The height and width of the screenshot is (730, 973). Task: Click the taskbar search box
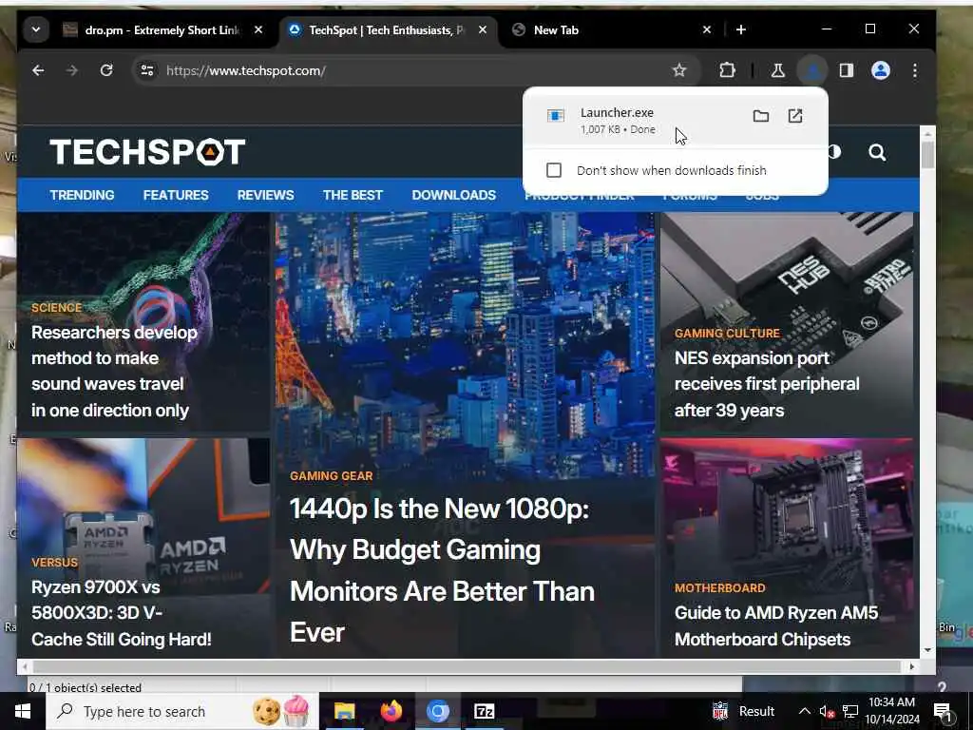[x=181, y=711]
